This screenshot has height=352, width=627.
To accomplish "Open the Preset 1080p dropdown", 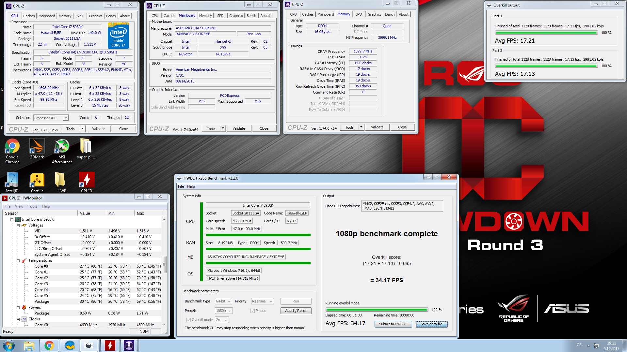I will click(x=224, y=311).
